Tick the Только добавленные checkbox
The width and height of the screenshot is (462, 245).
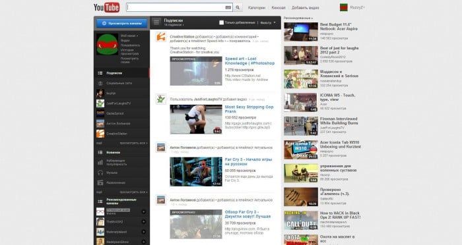coord(221,22)
